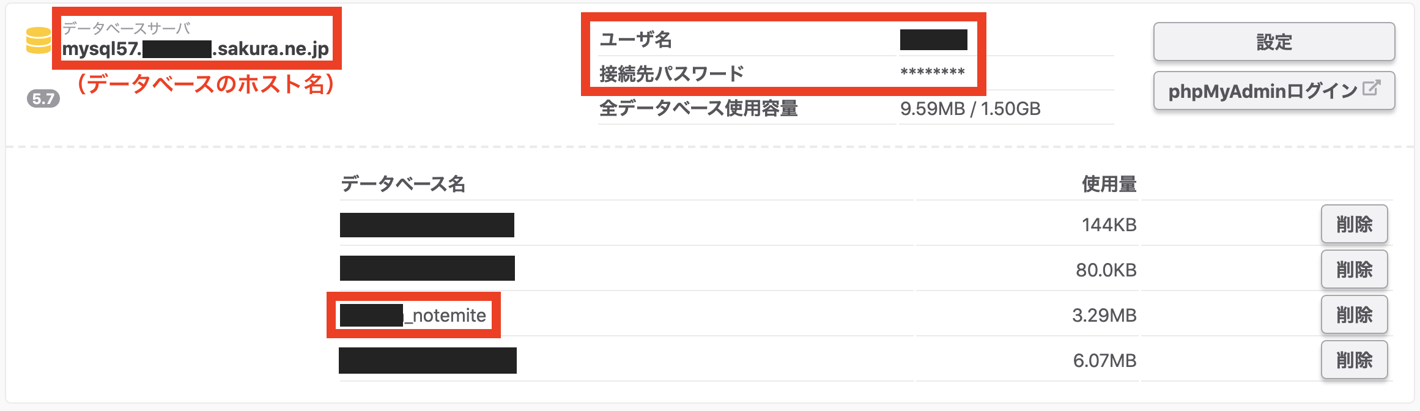
Task: Select the last redacted database name
Action: 427,360
